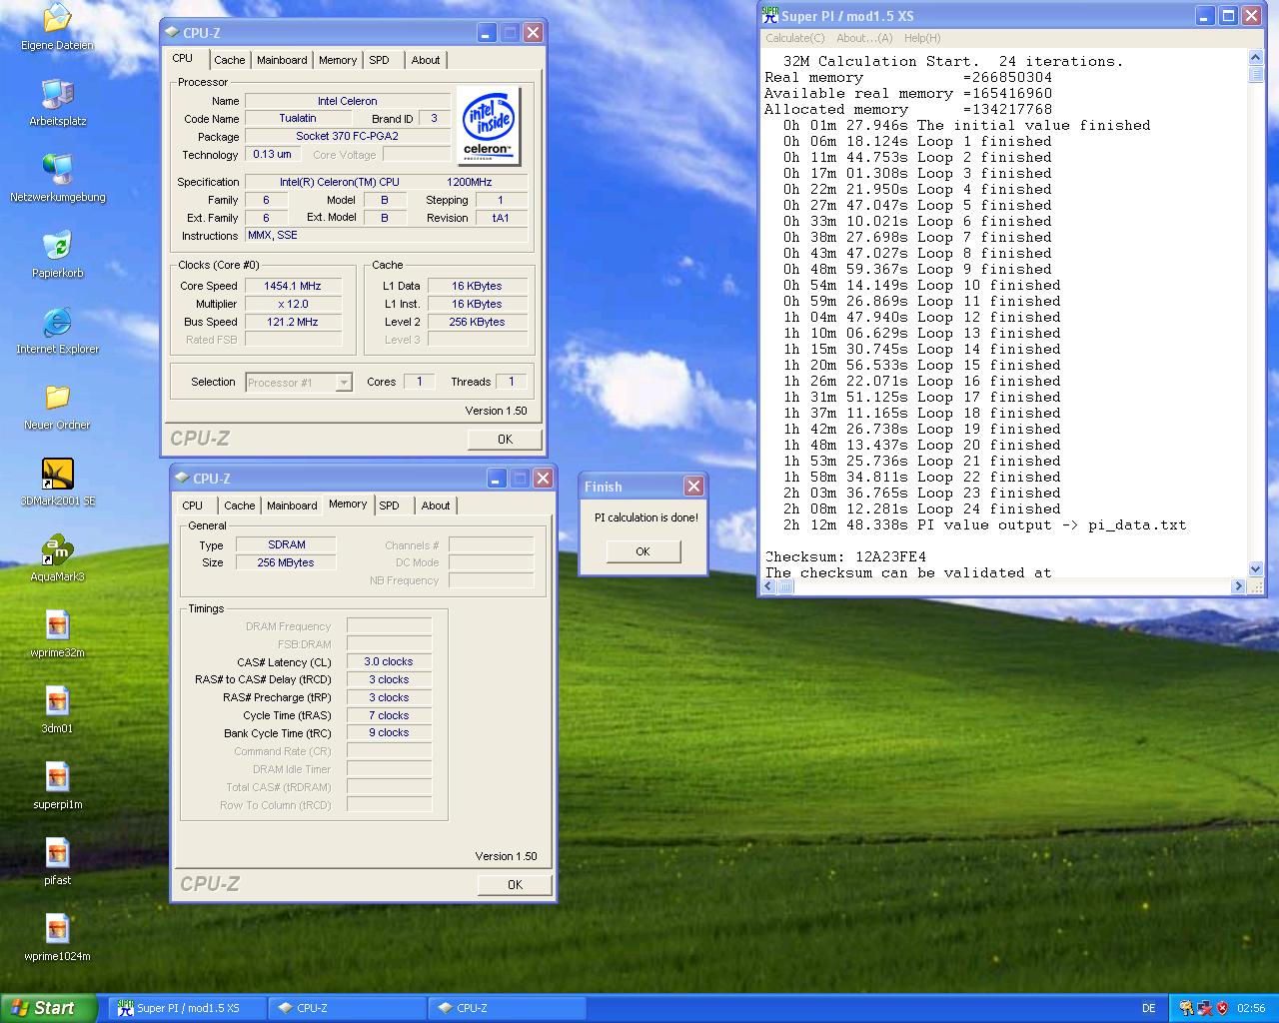Viewport: 1279px width, 1023px height.
Task: Click Loop 24 finished line
Action: (922, 509)
